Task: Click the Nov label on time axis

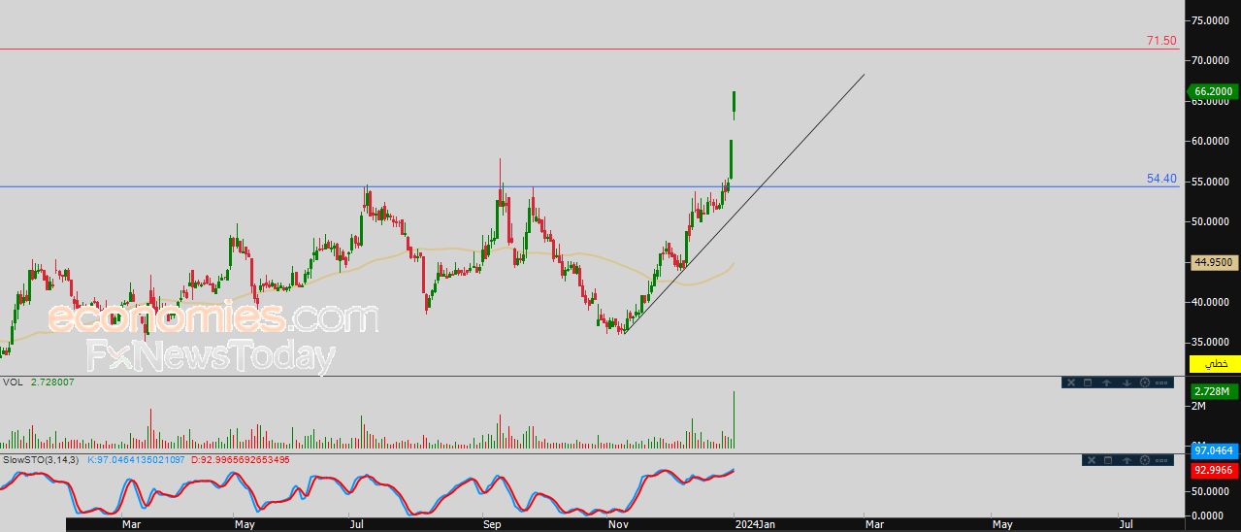Action: pyautogui.click(x=617, y=524)
